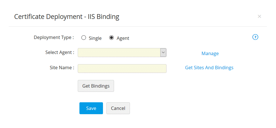
Task: Click the 'Agent' radio label text
Action: (x=123, y=38)
